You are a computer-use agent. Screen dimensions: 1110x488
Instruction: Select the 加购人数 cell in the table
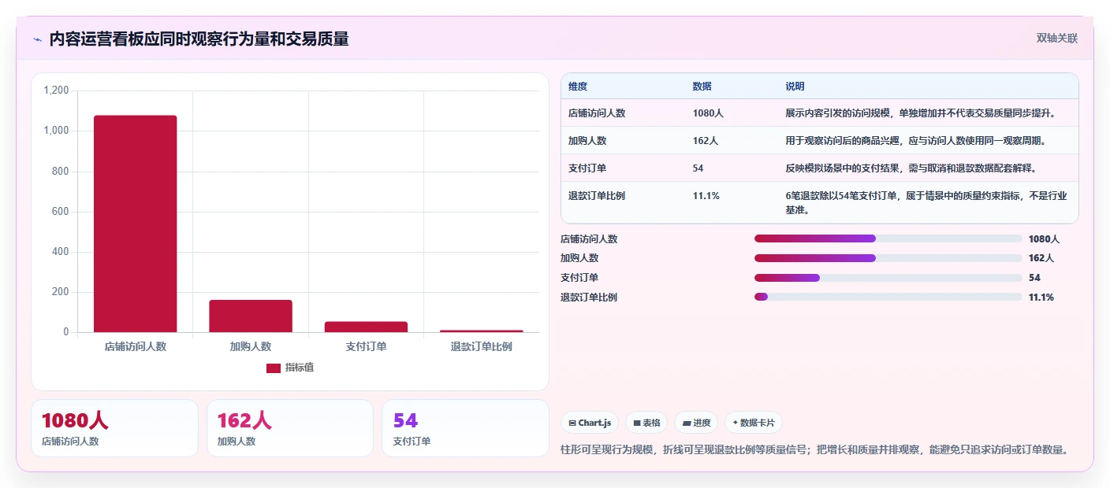coord(587,141)
